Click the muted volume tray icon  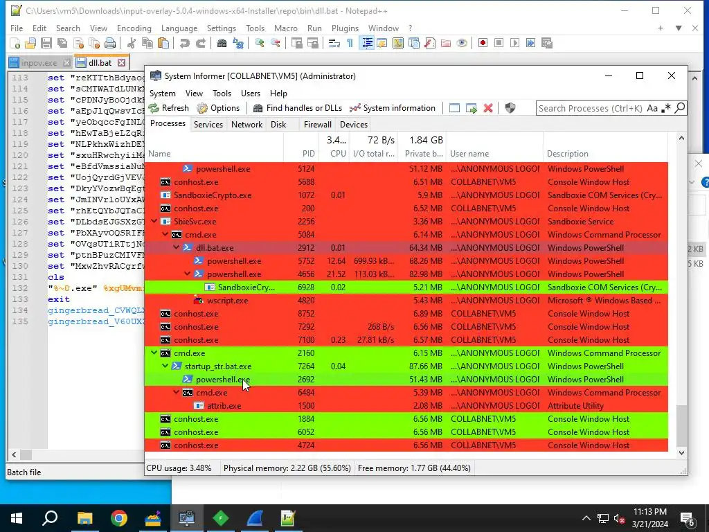[619, 518]
